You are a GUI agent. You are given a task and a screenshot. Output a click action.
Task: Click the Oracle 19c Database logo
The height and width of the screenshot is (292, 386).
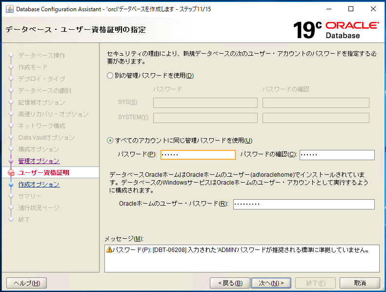point(336,29)
